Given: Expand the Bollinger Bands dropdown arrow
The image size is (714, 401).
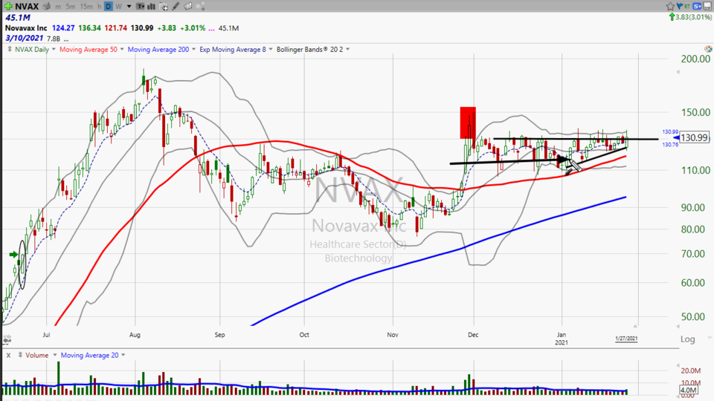Looking at the screenshot, I should coord(347,49).
